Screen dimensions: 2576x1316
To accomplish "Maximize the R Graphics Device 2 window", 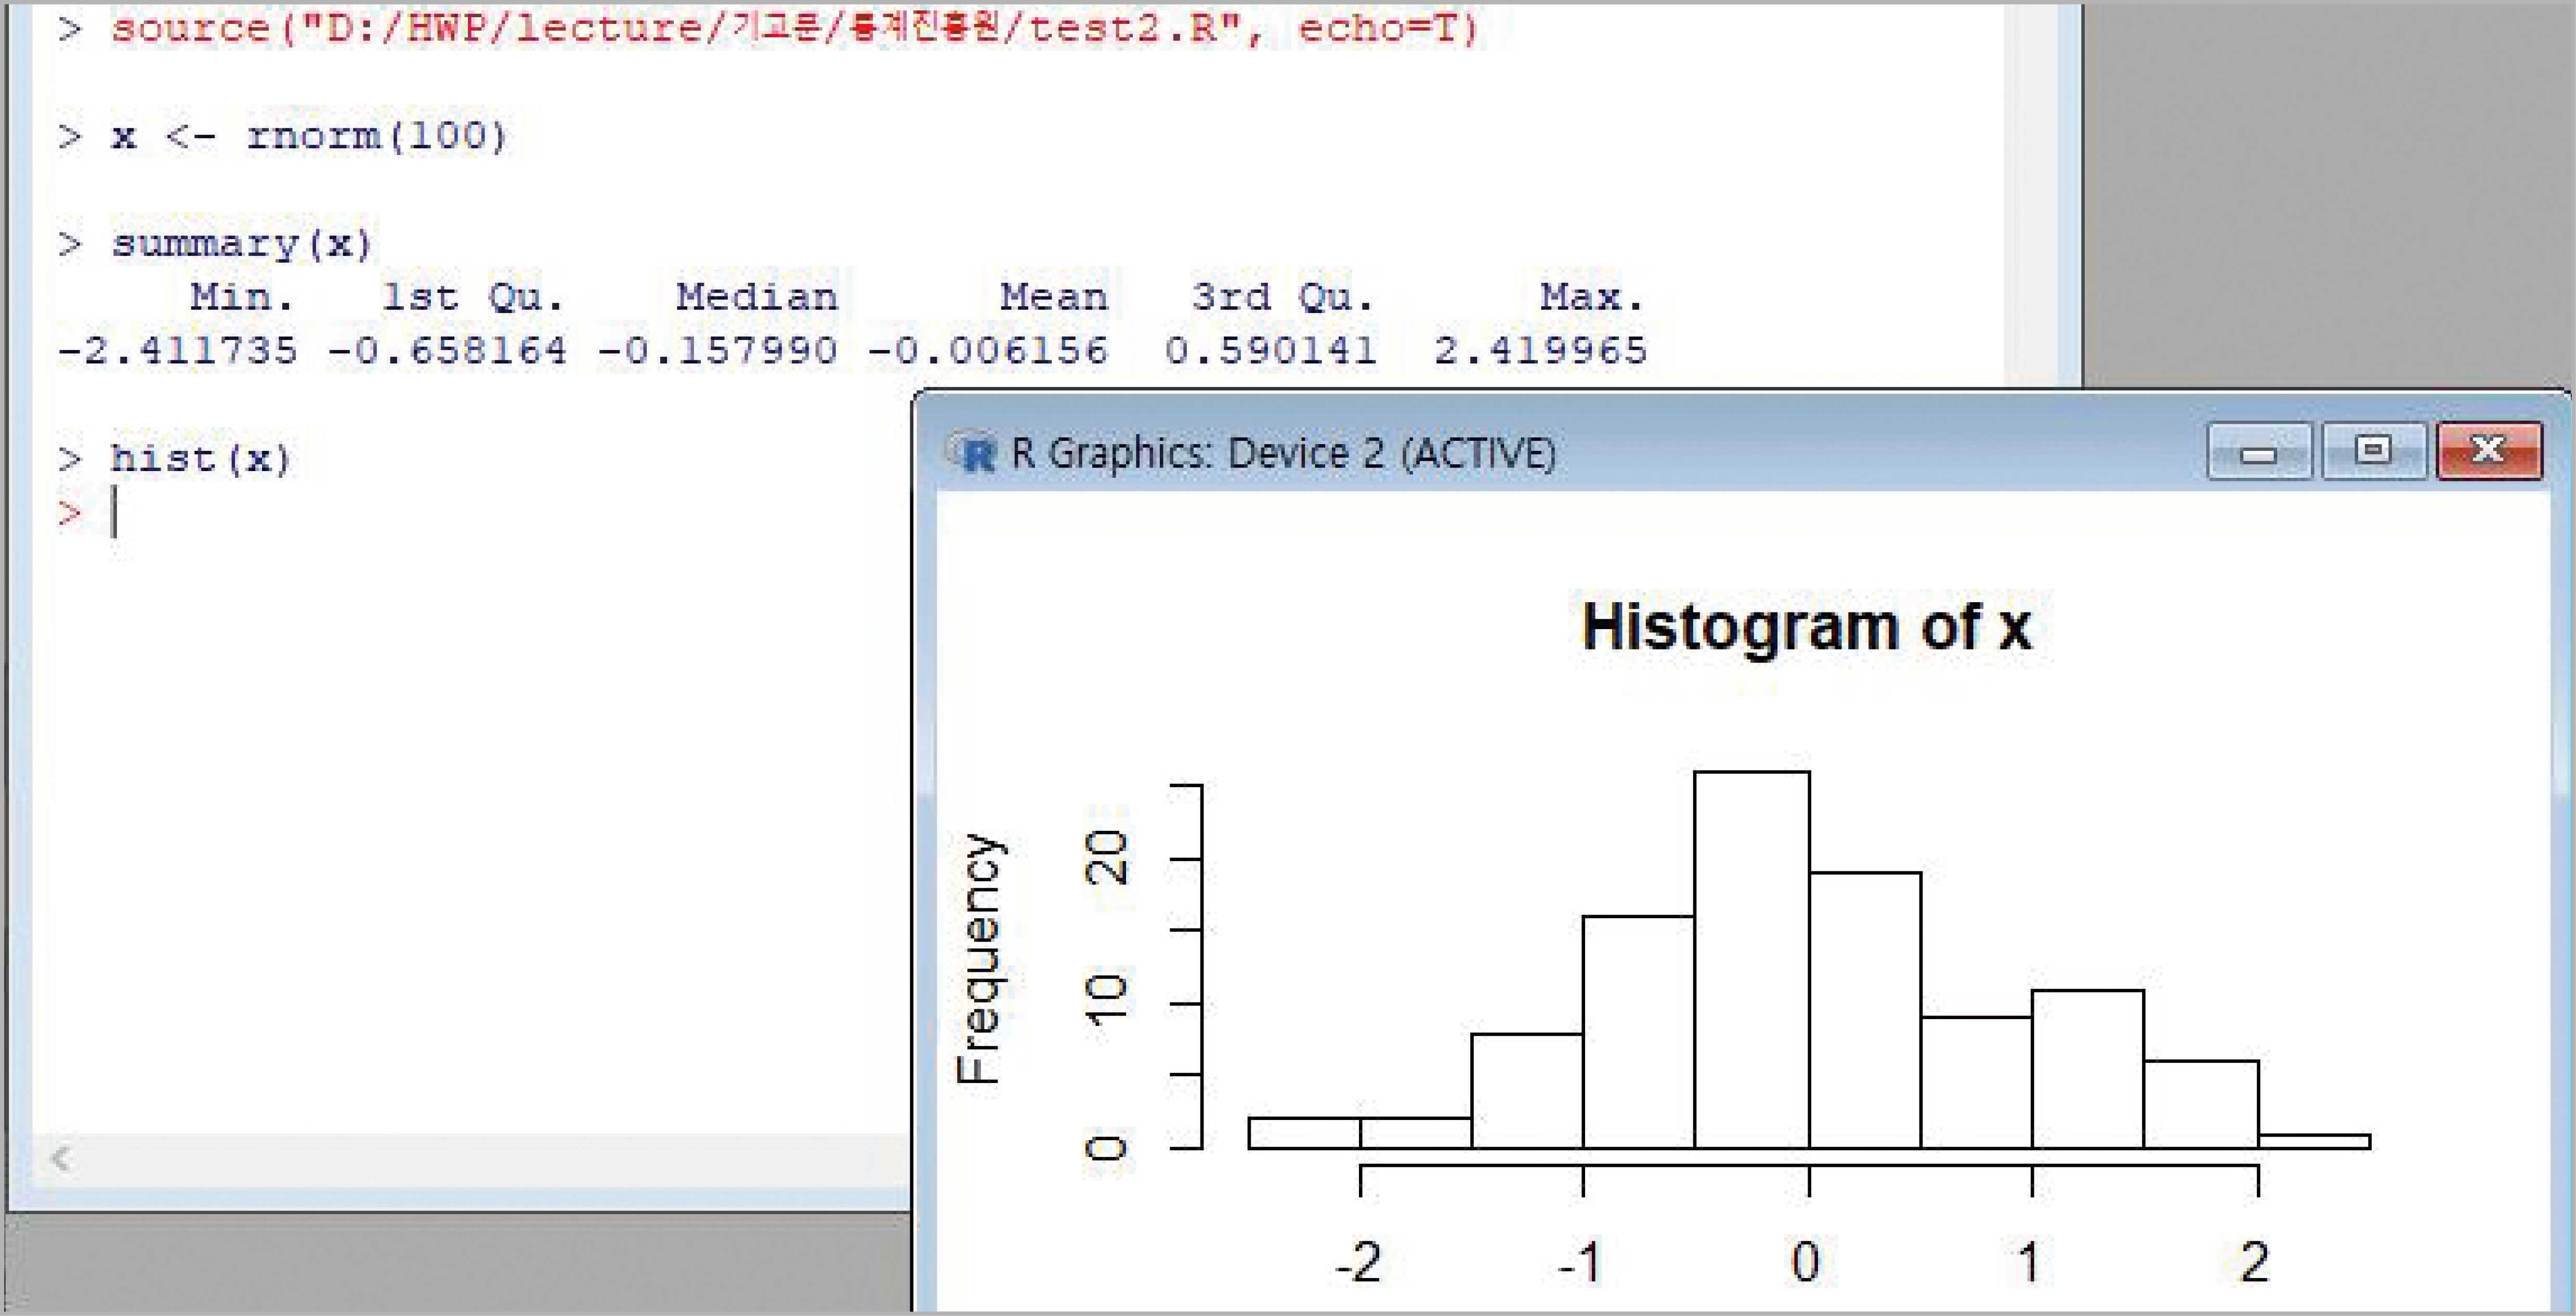I will pyautogui.click(x=2373, y=452).
